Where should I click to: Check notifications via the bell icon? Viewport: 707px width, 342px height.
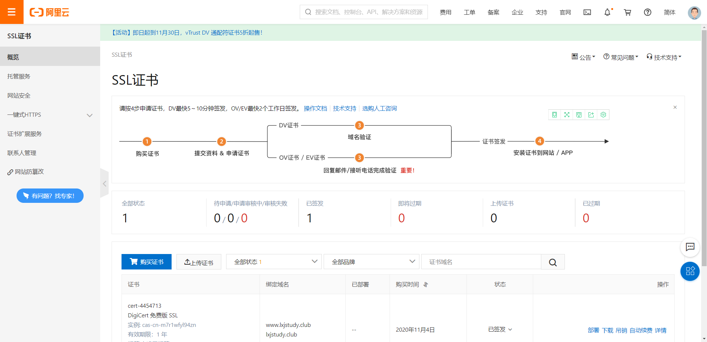tap(607, 12)
